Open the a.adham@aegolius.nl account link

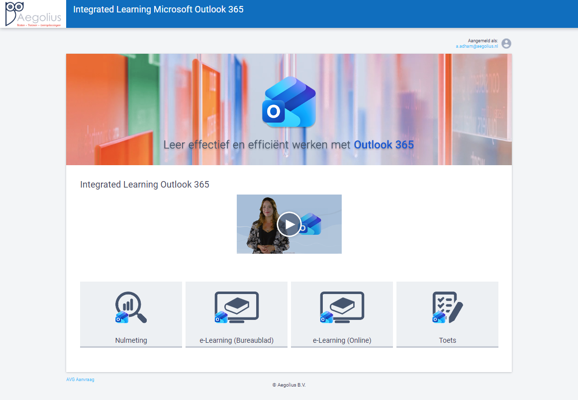[x=477, y=46]
